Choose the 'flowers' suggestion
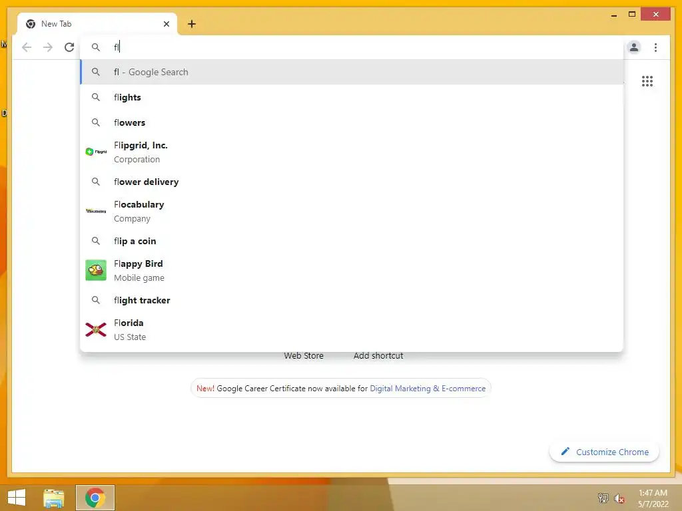This screenshot has width=682, height=511. 352,122
